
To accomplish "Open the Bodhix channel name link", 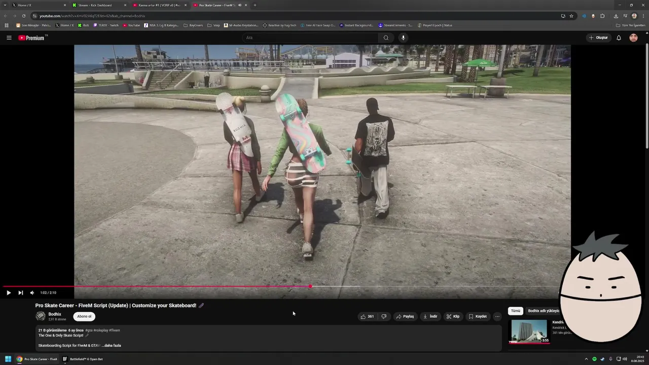I will 55,314.
